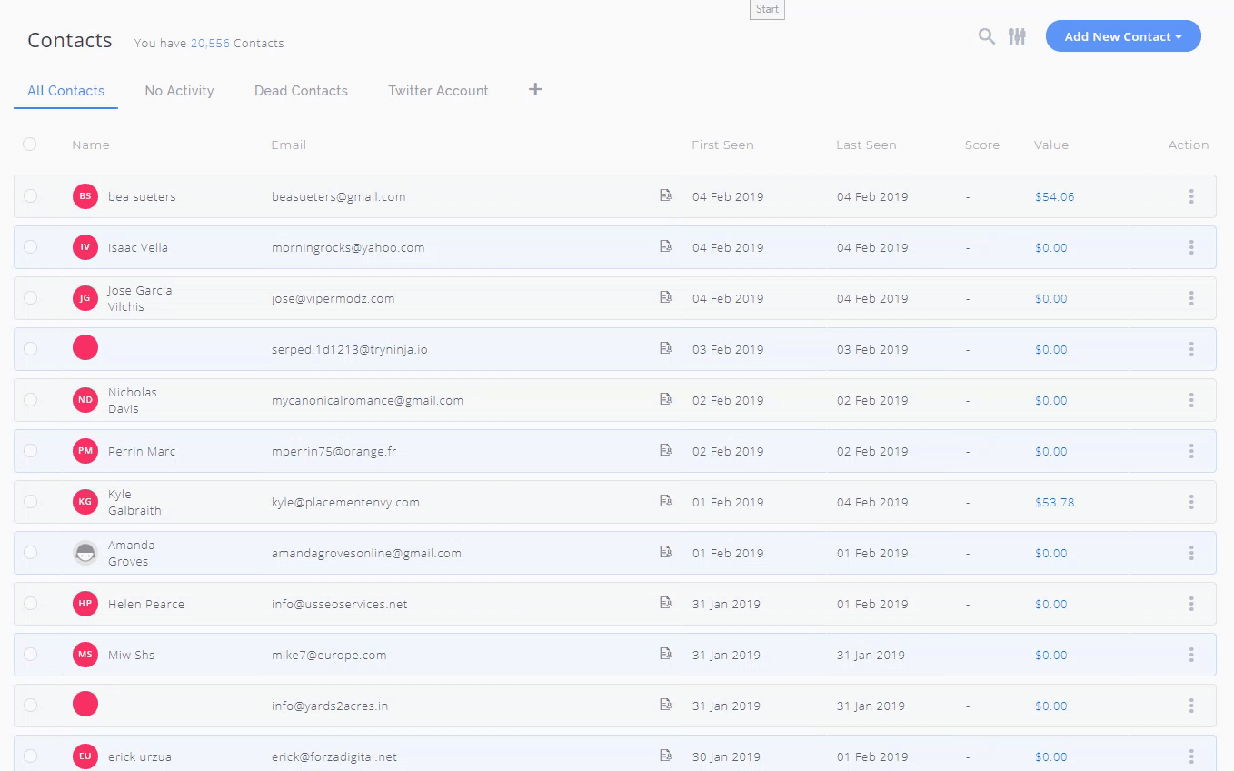This screenshot has width=1234, height=771.
Task: Open action menu for Nicholas Davis
Action: [1191, 400]
